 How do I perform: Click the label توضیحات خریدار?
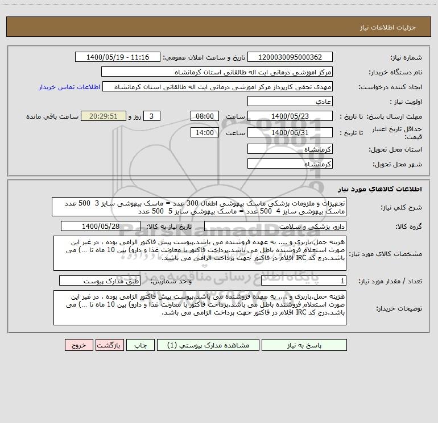399,309
